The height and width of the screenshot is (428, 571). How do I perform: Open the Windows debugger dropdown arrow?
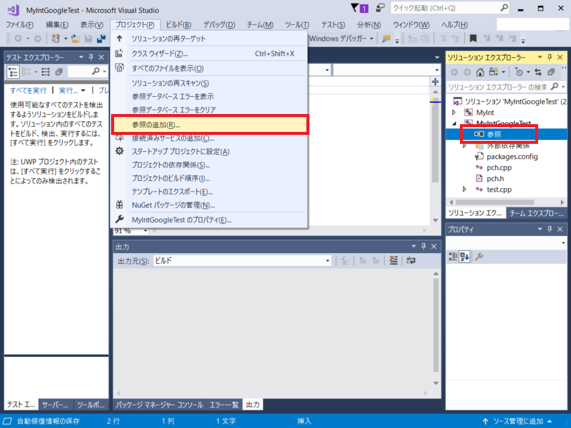(x=372, y=38)
